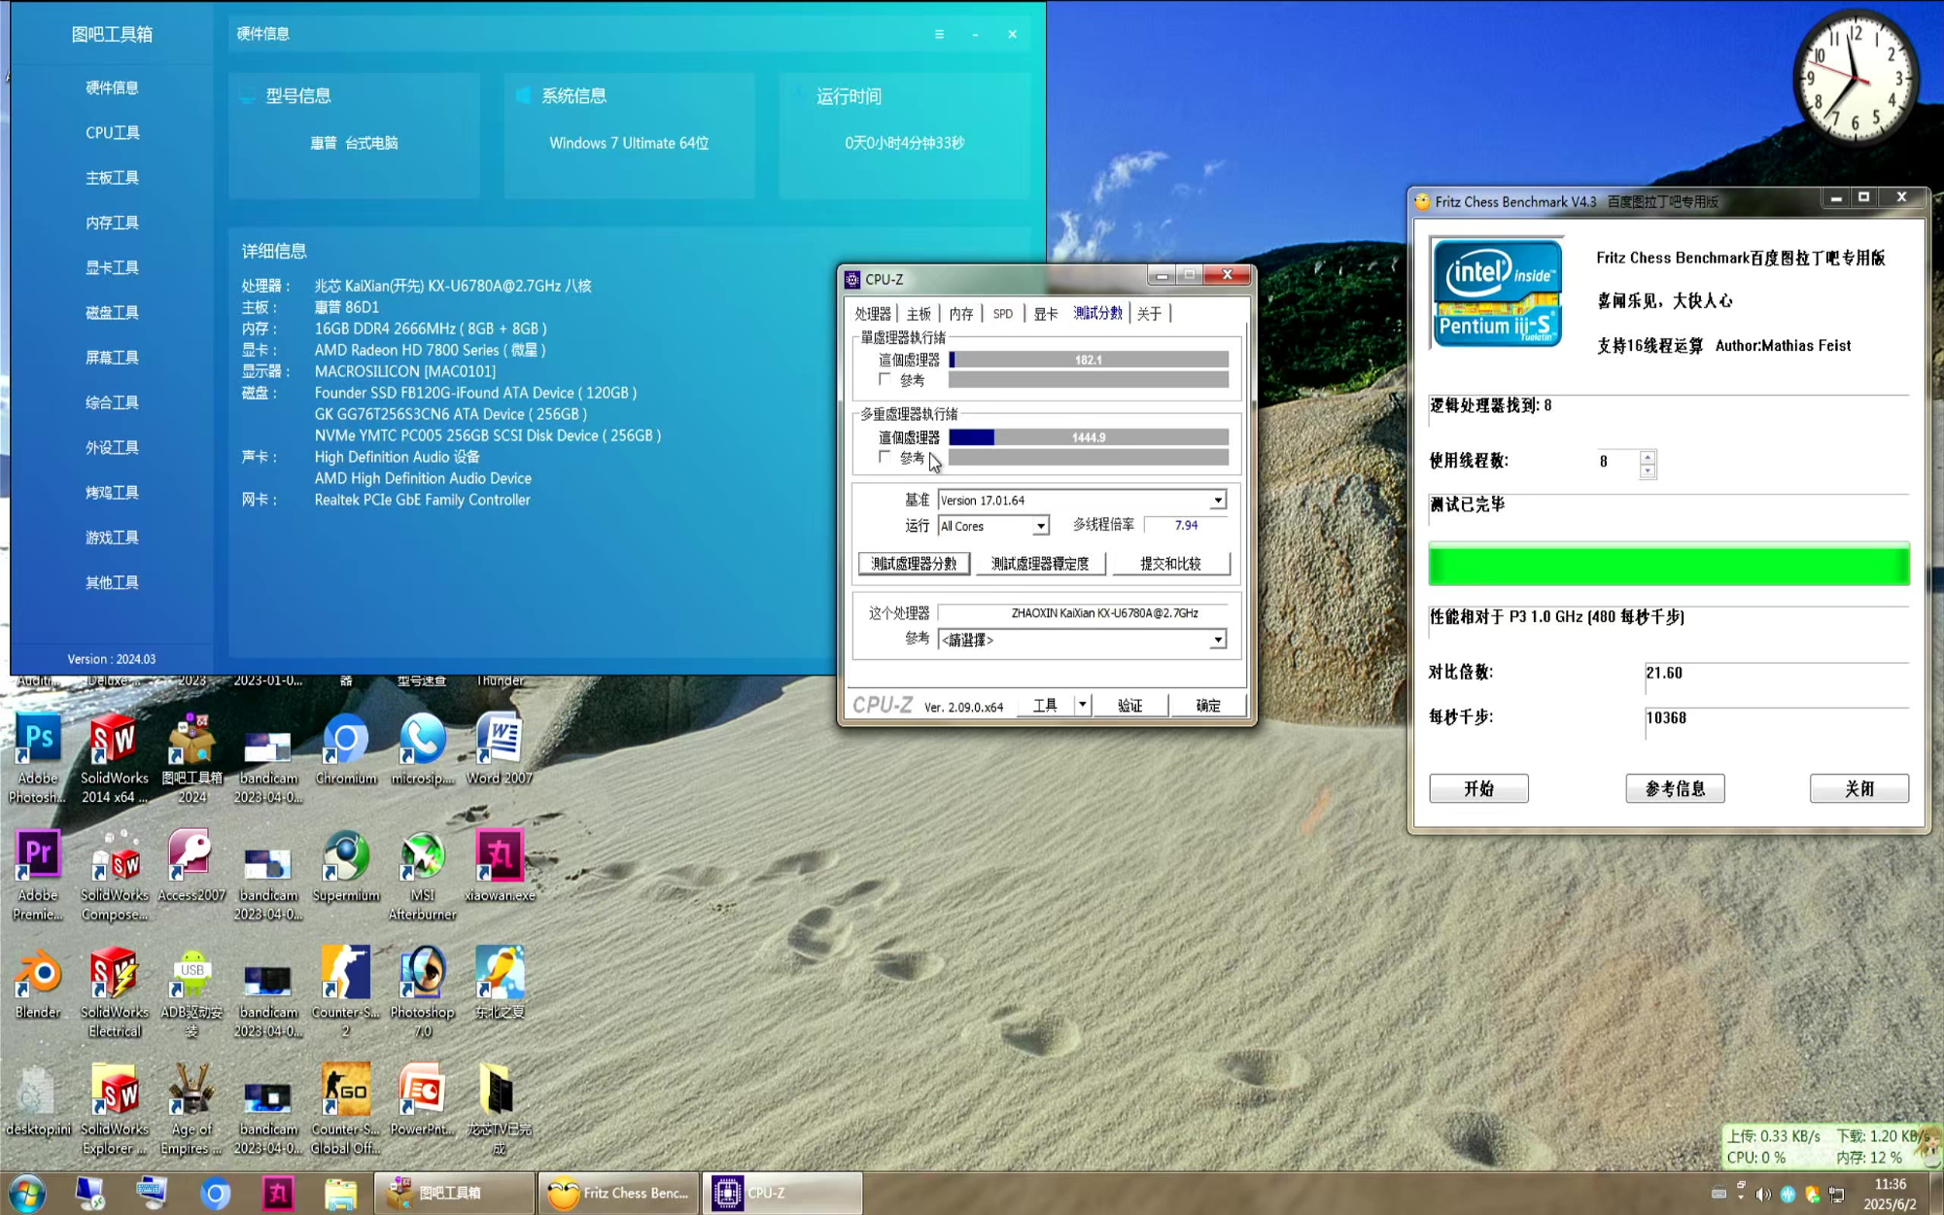The height and width of the screenshot is (1215, 1944).
Task: Open the 工具 dropdown arrow in CPU-Z
Action: [x=1082, y=705]
